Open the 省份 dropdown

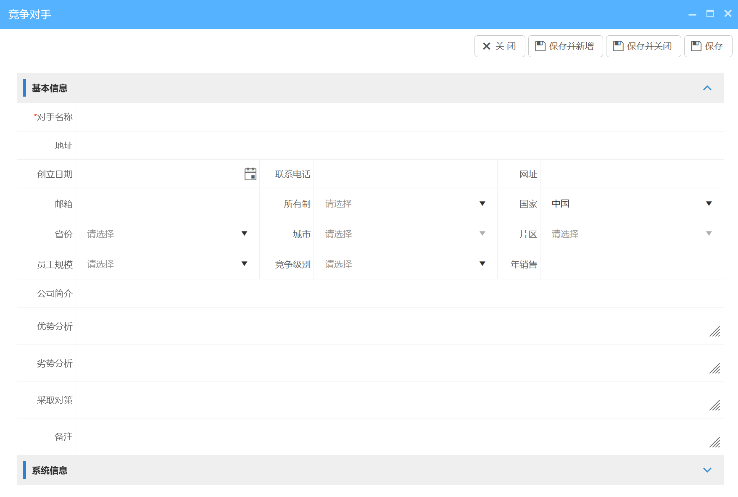click(x=244, y=234)
